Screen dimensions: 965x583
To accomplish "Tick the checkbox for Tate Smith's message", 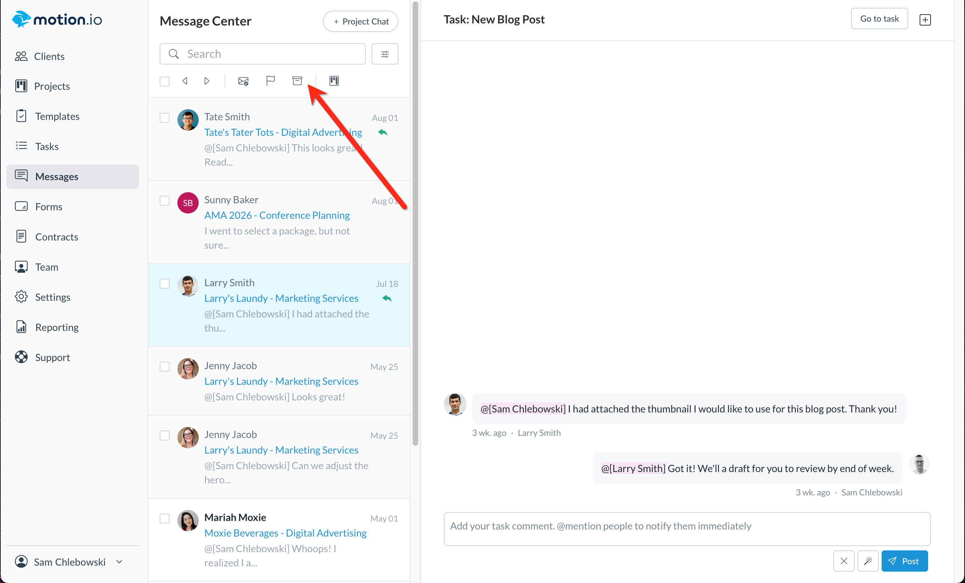I will 165,117.
